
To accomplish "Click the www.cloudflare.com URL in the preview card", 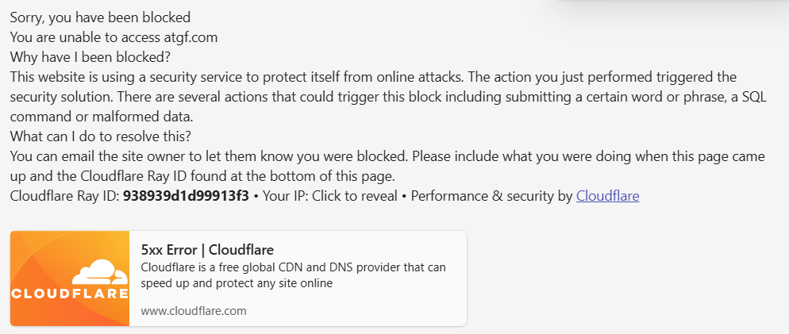I will [194, 311].
